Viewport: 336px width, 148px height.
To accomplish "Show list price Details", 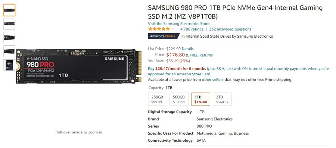I will [x=188, y=49].
